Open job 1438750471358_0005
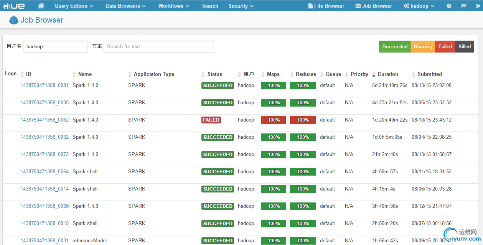Image resolution: width=483 pixels, height=245 pixels. (x=45, y=102)
